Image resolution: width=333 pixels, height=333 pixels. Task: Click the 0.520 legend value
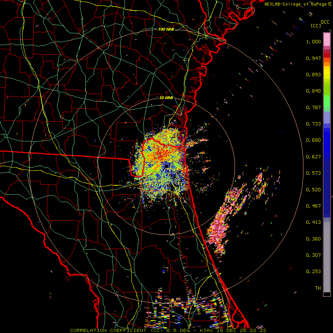[x=313, y=190]
